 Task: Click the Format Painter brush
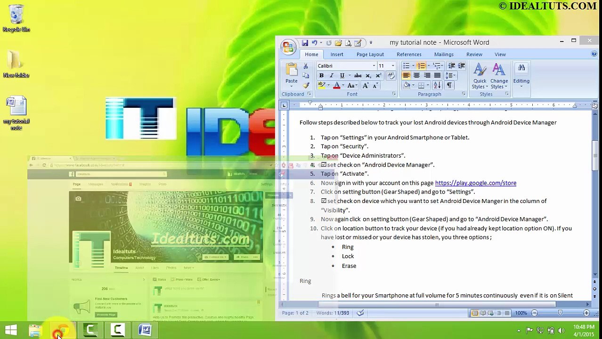point(306,85)
